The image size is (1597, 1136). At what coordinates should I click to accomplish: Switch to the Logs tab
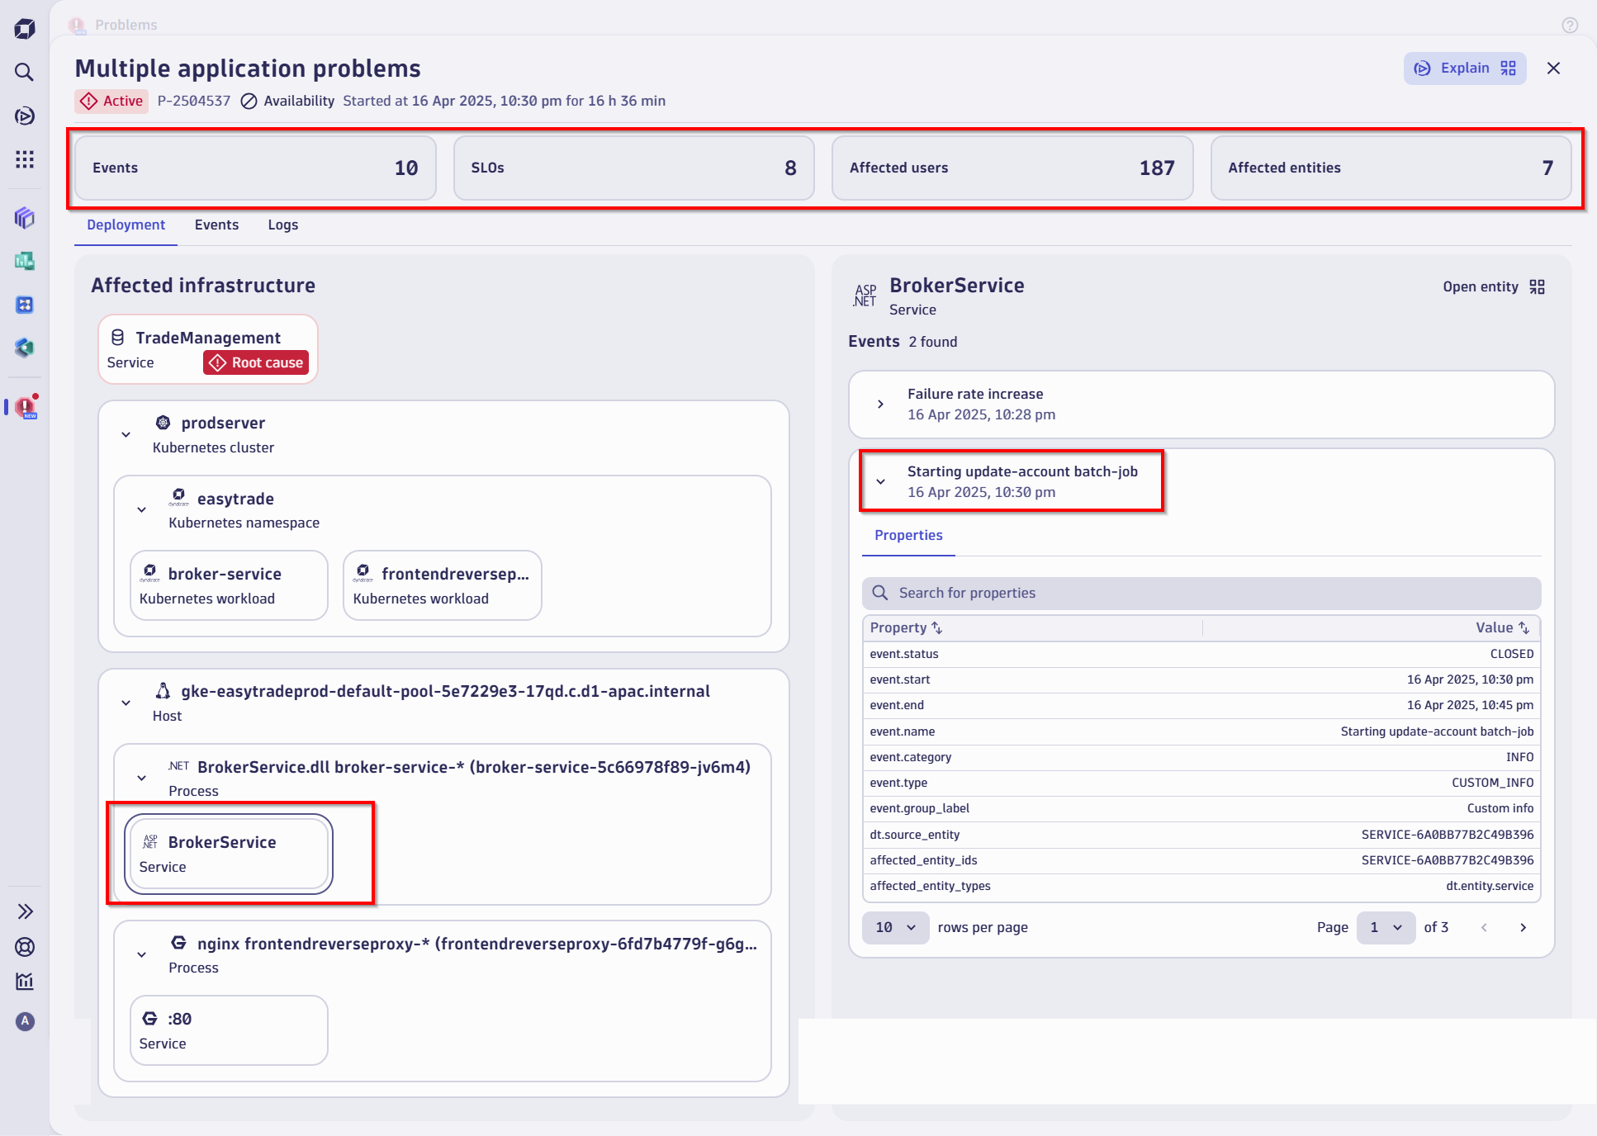click(282, 225)
